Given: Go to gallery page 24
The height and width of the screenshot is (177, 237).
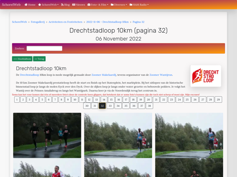Looking at the screenshot, I should pos(179,99).
